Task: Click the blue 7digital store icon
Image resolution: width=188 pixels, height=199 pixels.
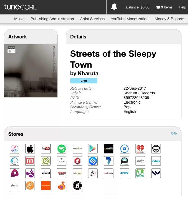Action: [109, 161]
